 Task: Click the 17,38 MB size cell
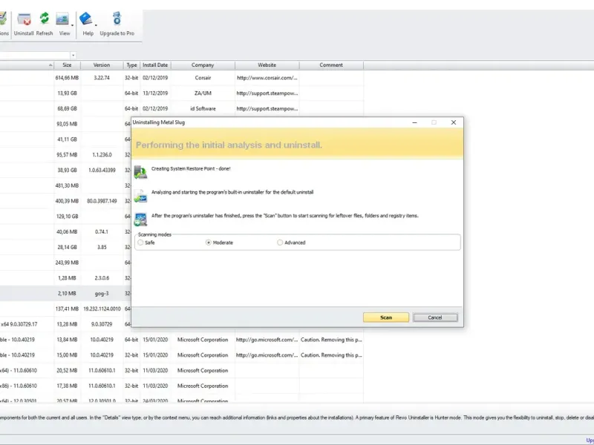(67, 386)
